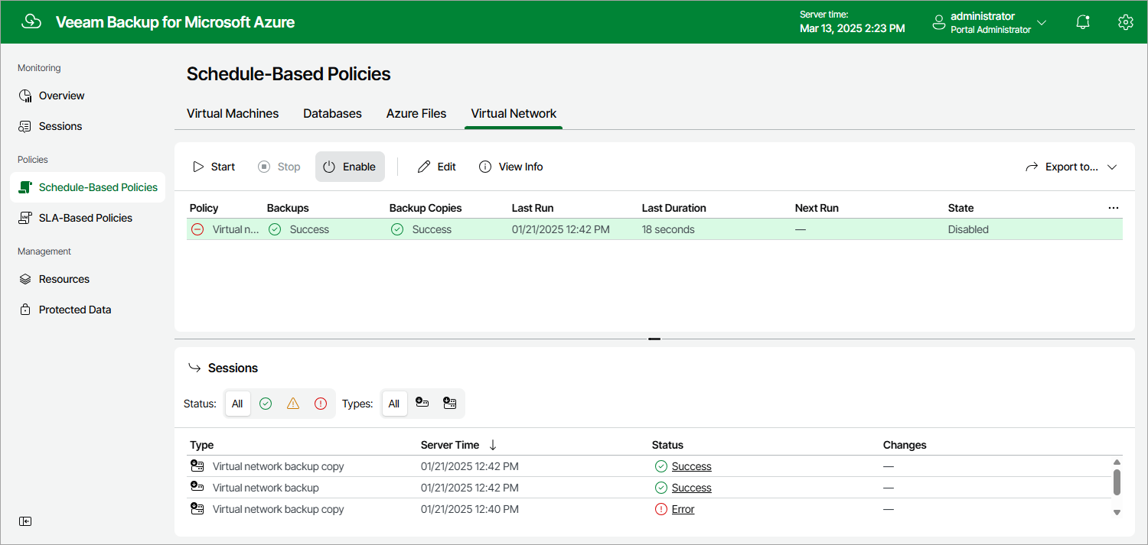Click the 'Disabled' state cell
The height and width of the screenshot is (545, 1148).
tap(968, 229)
